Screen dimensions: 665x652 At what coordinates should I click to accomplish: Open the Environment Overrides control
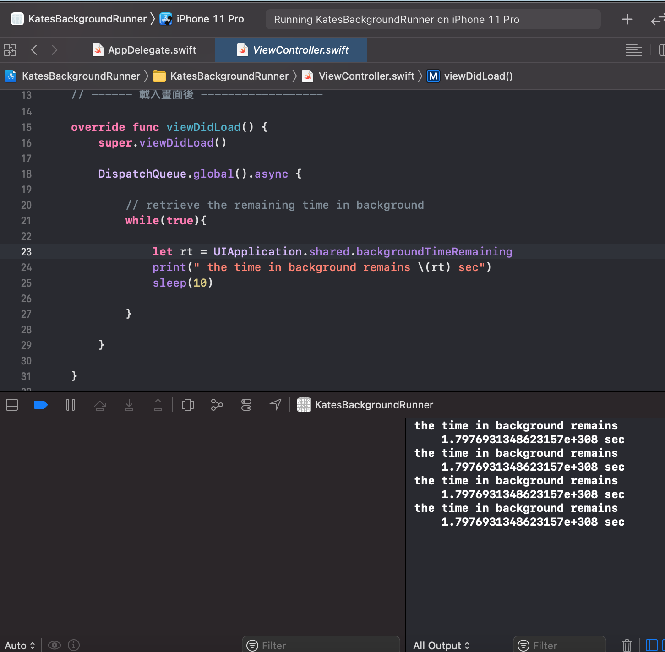point(246,405)
